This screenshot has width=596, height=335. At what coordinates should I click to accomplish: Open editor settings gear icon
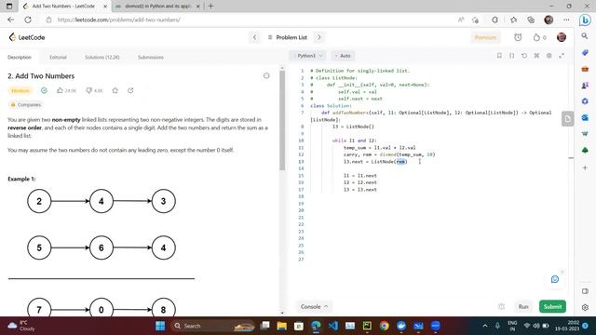[x=549, y=56]
